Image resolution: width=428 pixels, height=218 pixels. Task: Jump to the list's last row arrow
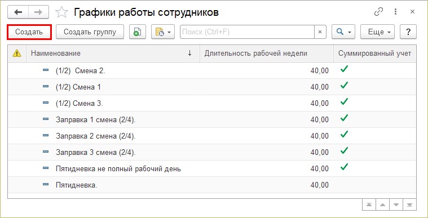click(410, 205)
